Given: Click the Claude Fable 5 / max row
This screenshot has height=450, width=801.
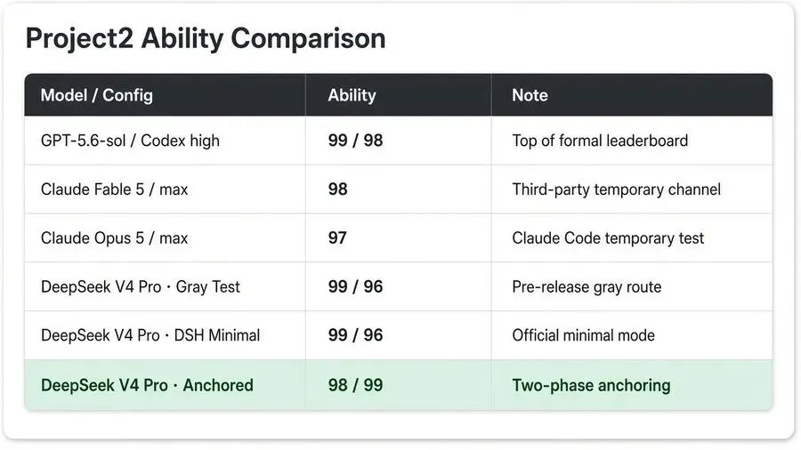Looking at the screenshot, I should [x=399, y=189].
